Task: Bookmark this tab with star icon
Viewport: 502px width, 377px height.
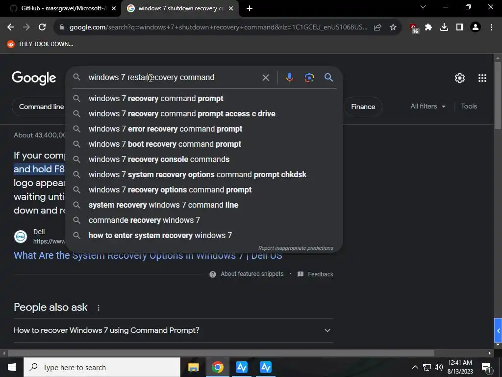Action: [x=393, y=27]
